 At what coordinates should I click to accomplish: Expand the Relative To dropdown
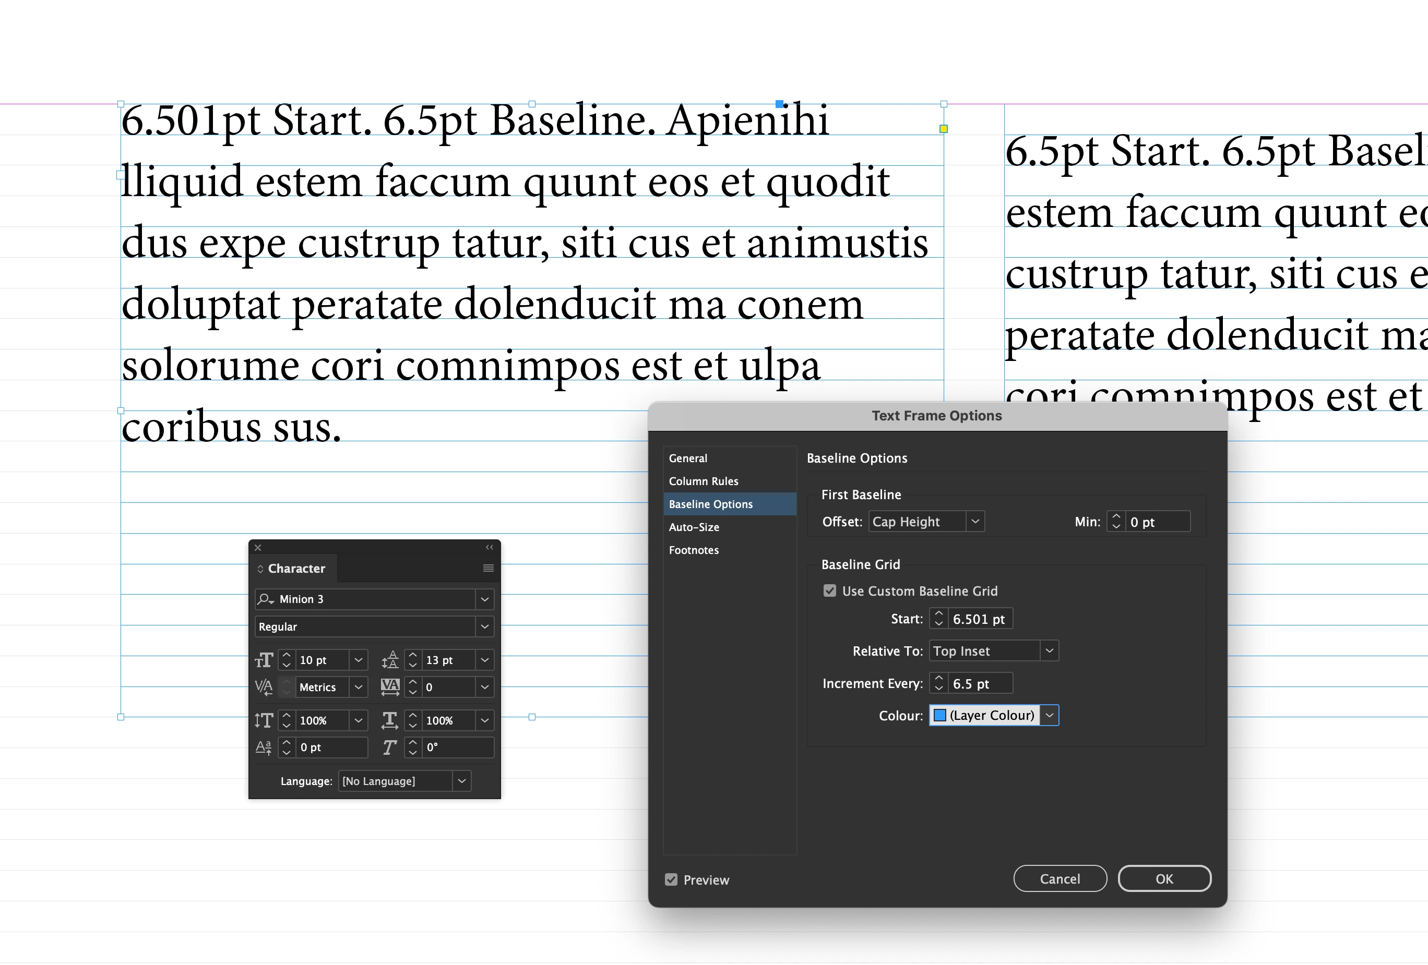coord(1049,650)
